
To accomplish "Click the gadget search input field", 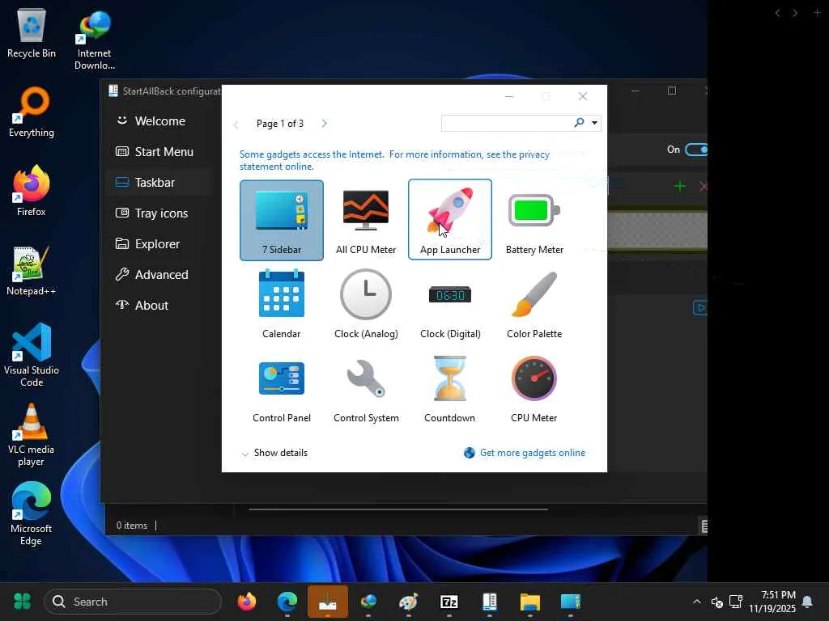I will point(508,123).
